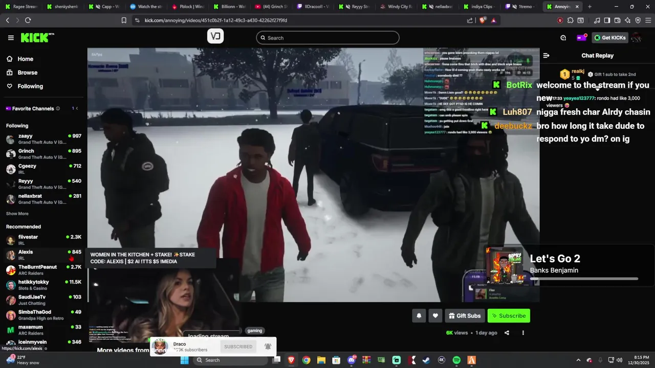Open browser extensions puzzle icon
The height and width of the screenshot is (368, 655).
coord(571,20)
